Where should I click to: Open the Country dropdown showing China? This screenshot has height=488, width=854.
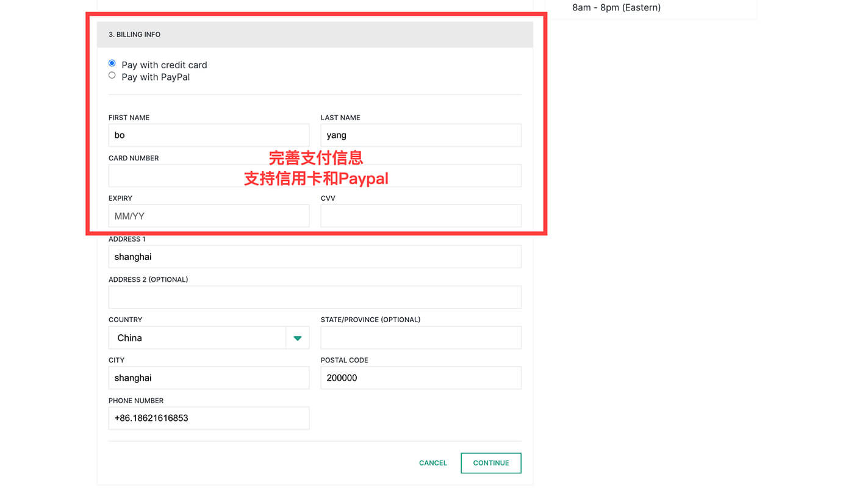(x=209, y=338)
